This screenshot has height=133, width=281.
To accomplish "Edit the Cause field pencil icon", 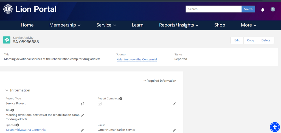I will [174, 130].
